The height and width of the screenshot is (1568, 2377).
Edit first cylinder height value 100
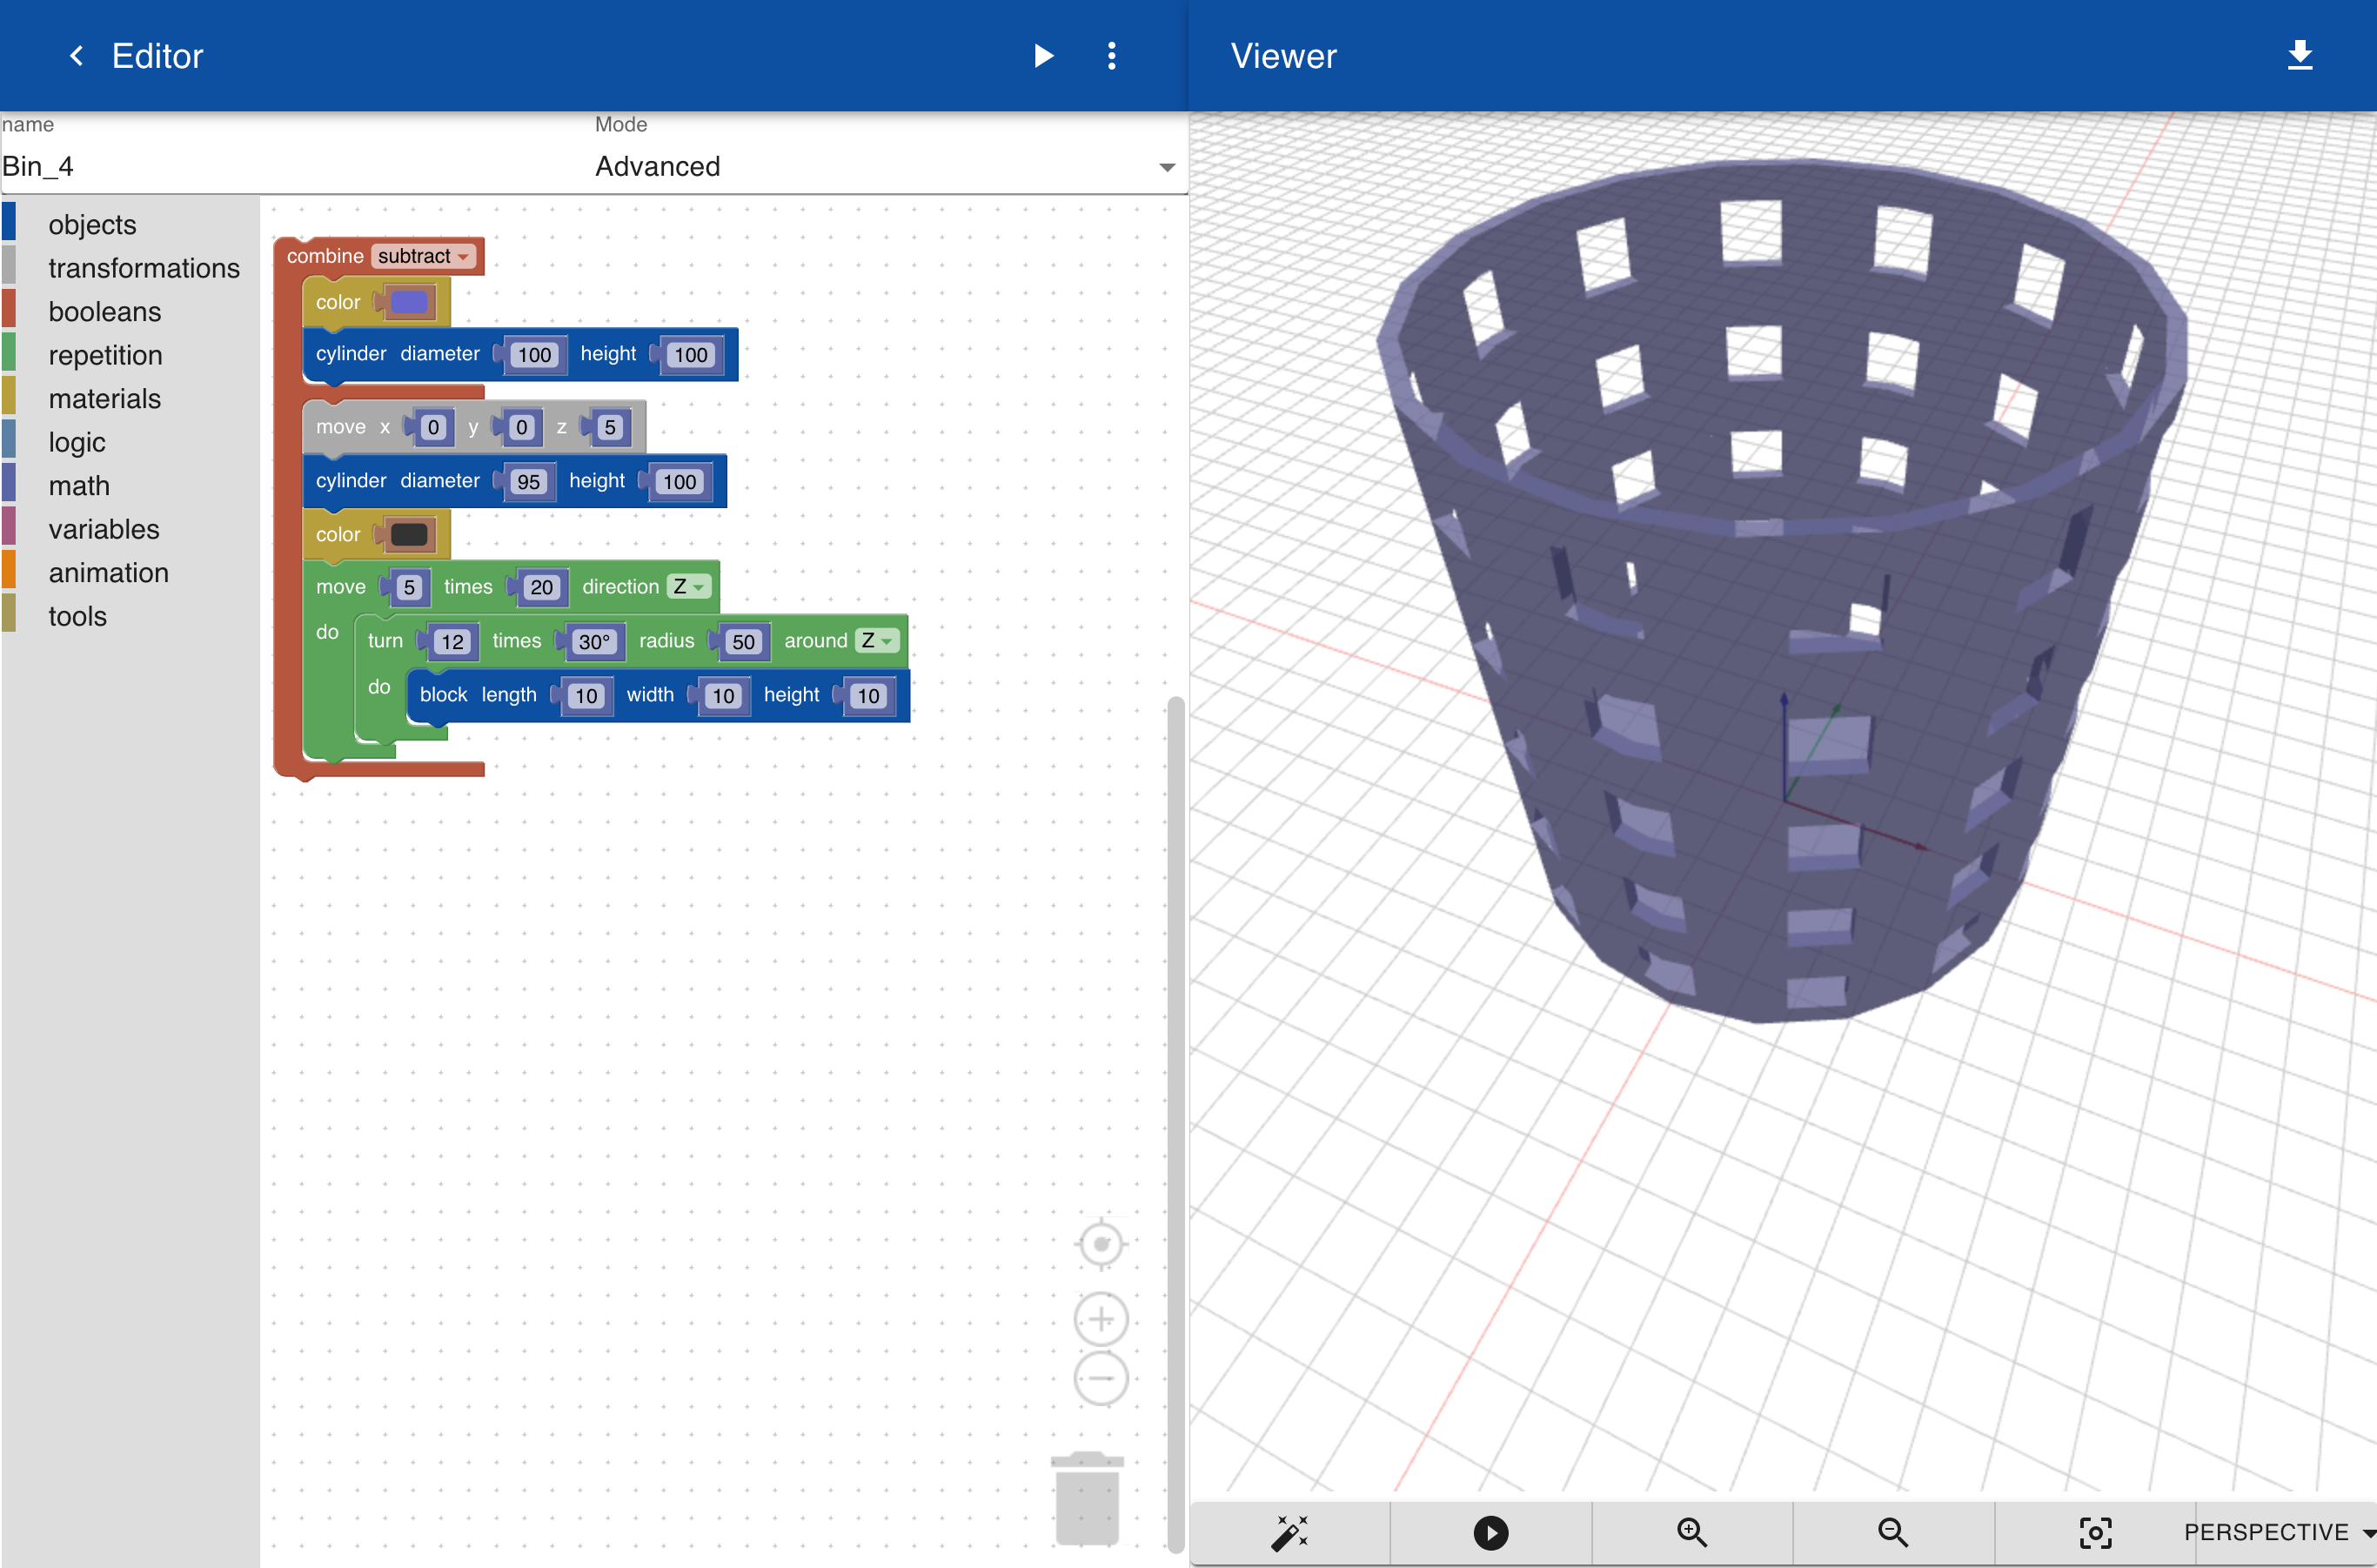(690, 355)
